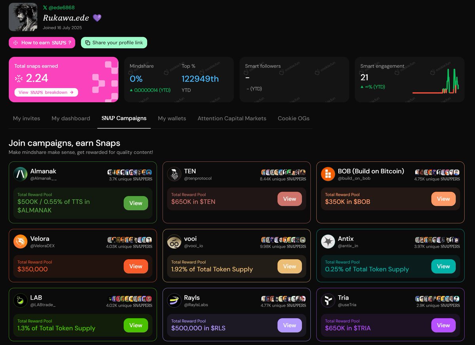Screen dimensions: 475x345
Task: View the BOB campaign
Action: [443, 199]
